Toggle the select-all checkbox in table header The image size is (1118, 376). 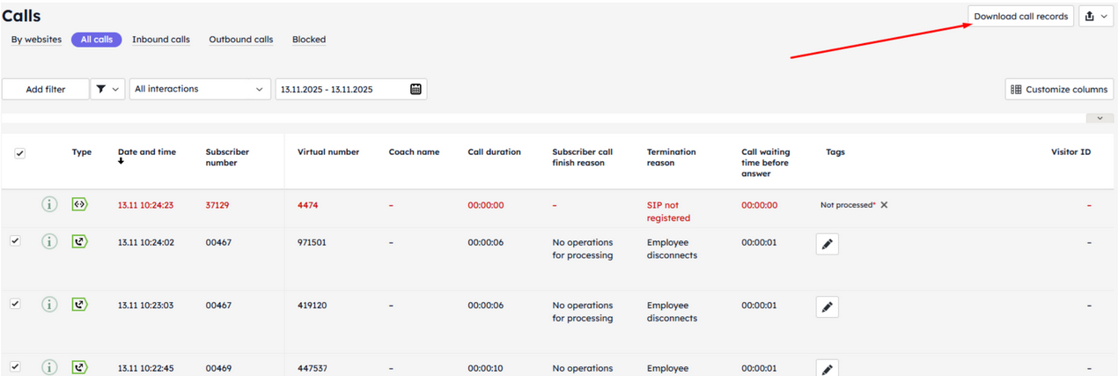pyautogui.click(x=20, y=153)
